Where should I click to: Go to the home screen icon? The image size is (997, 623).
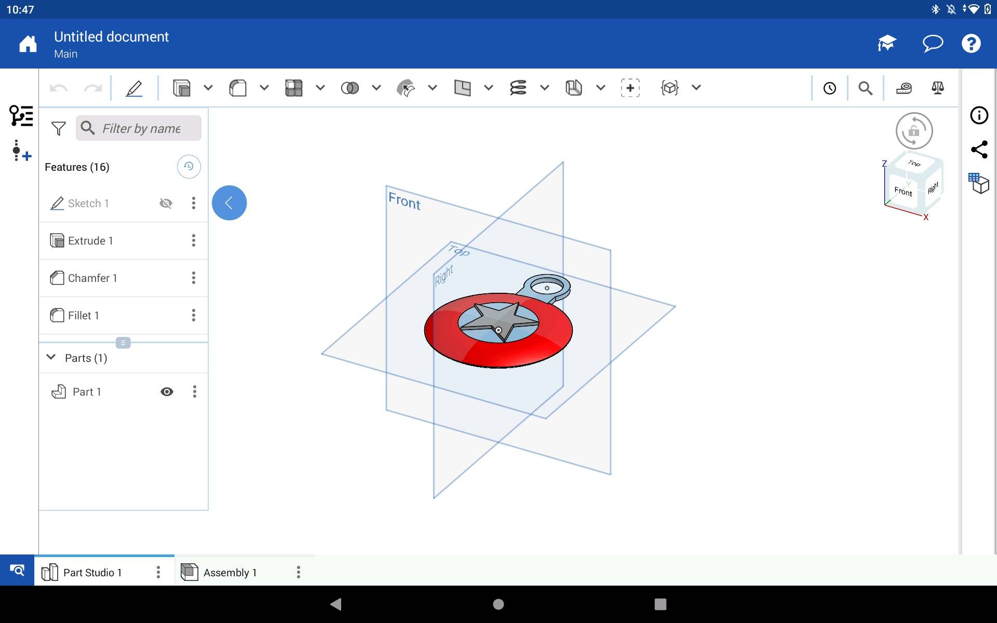pyautogui.click(x=28, y=44)
